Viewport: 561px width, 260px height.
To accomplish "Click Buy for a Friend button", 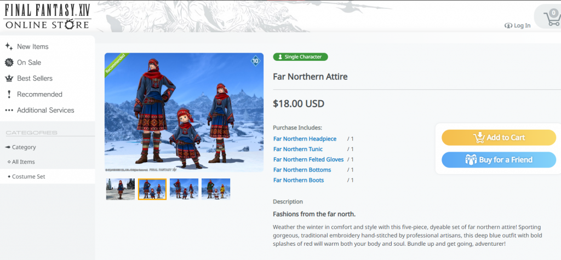I will (x=499, y=160).
